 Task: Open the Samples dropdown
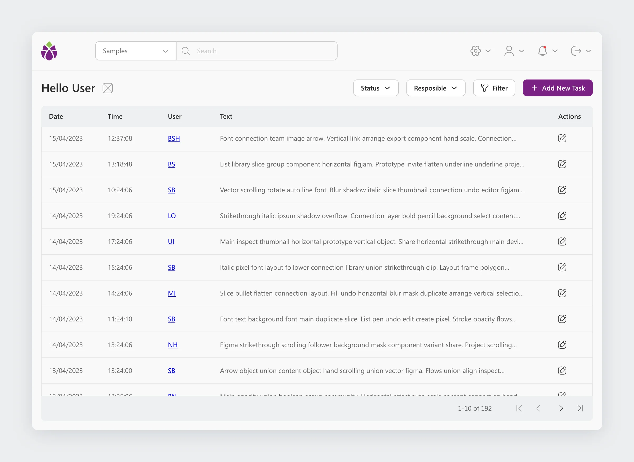tap(136, 51)
